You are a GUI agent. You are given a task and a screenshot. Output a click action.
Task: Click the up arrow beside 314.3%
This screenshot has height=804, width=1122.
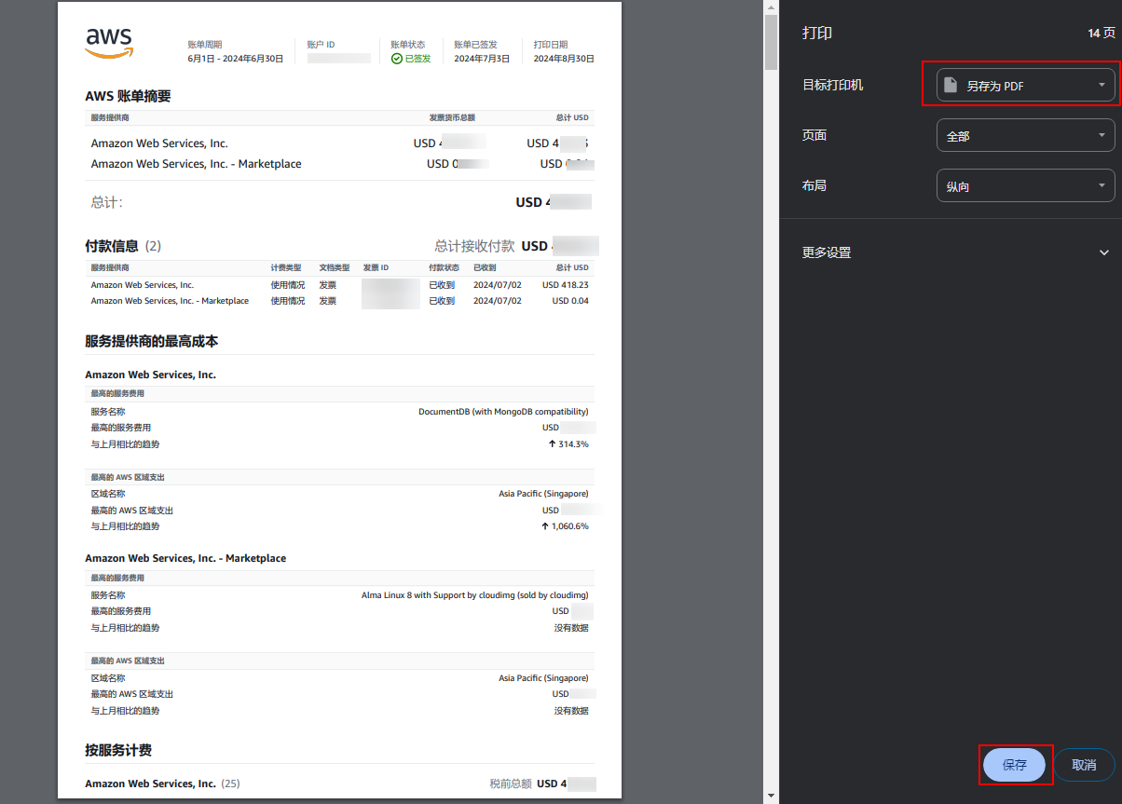pyautogui.click(x=553, y=444)
